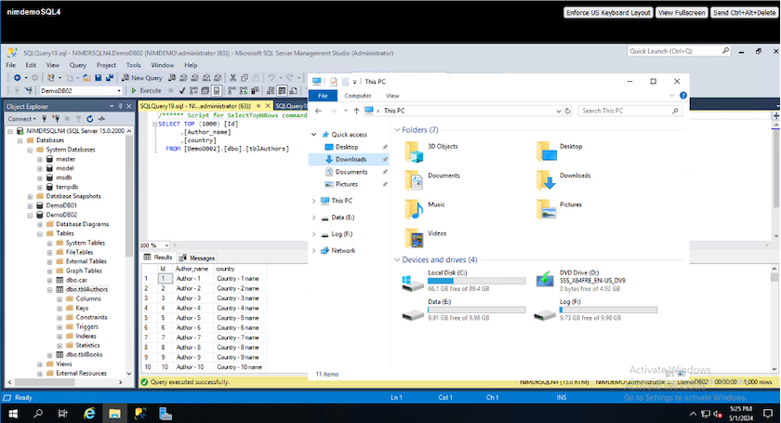Click the Local Disk (C:) drive icon
Viewport: 781px width, 423px height.
412,280
